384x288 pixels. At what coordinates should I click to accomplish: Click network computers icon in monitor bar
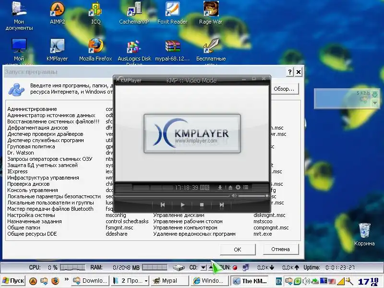(x=246, y=267)
